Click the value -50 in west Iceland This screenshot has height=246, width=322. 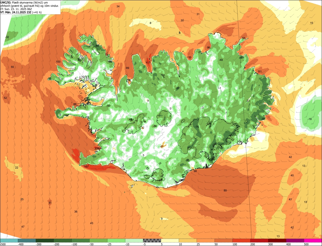click(x=108, y=106)
